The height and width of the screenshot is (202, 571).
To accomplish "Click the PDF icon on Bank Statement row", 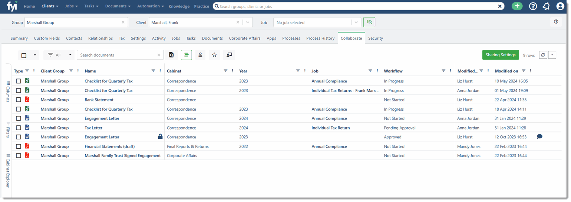I will point(27,99).
